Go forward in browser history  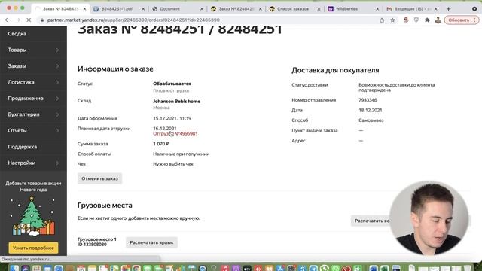pos(18,20)
